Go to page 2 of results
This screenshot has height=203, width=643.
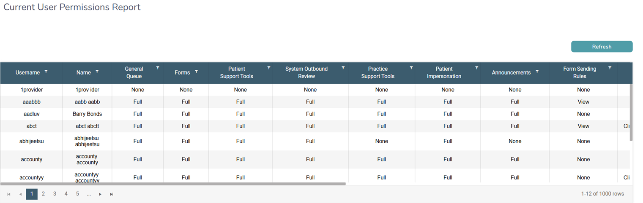click(43, 194)
